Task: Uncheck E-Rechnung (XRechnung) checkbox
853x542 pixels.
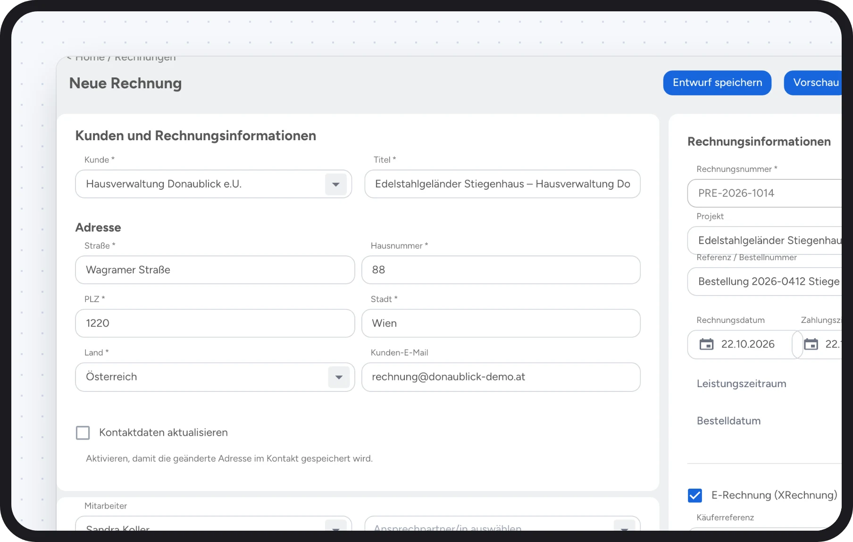Action: click(695, 495)
